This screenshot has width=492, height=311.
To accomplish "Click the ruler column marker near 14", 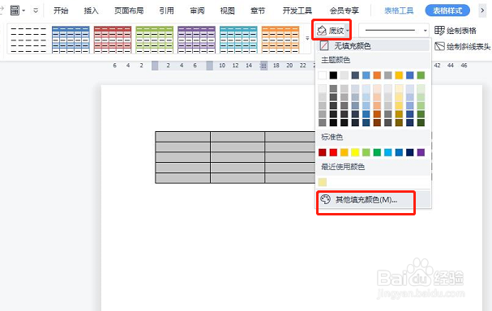I will pos(264,66).
